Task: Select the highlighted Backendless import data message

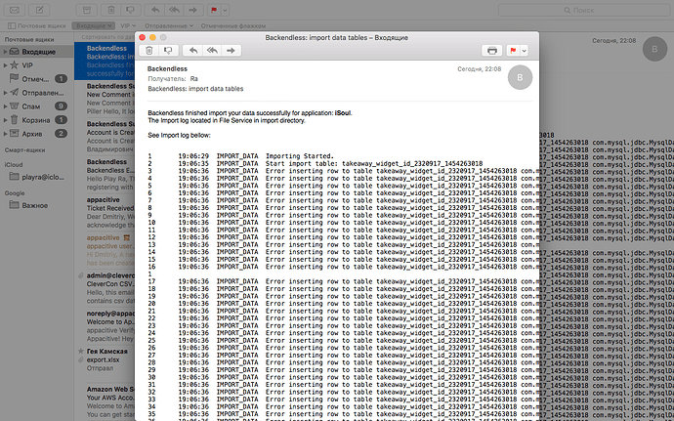Action: 105,61
